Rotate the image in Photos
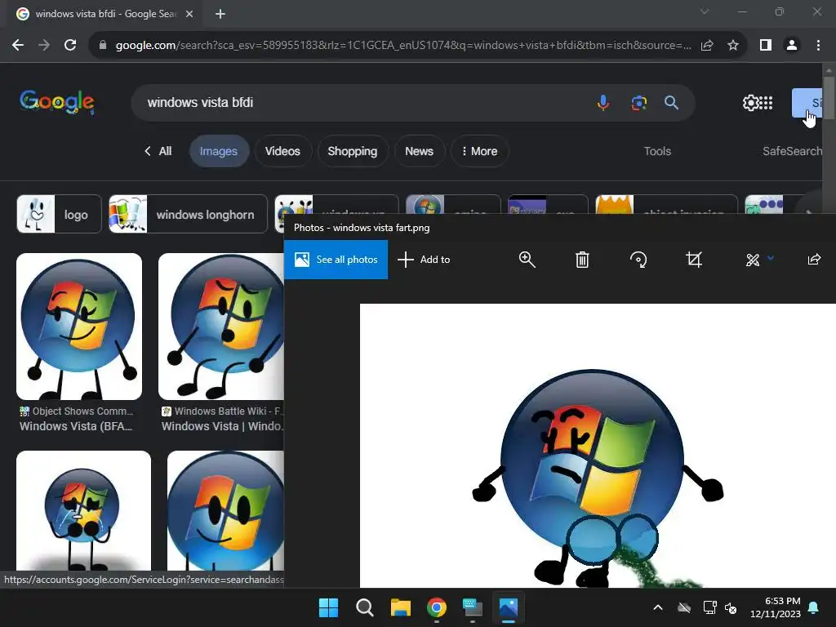Viewport: 836px width, 627px height. tap(638, 260)
